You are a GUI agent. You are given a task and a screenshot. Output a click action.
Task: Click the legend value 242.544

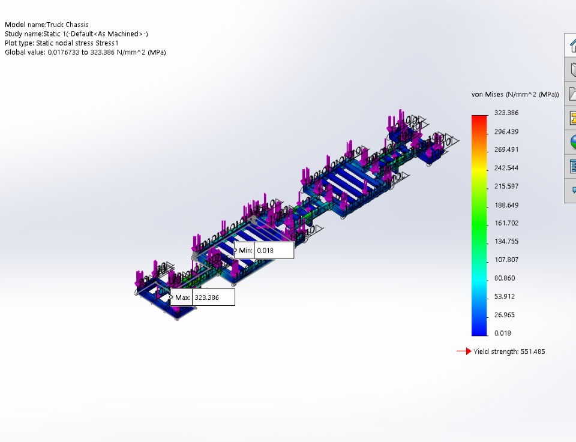(506, 168)
